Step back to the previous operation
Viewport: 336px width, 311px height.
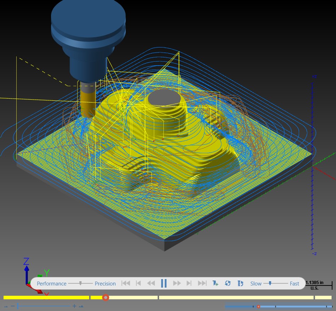tap(139, 283)
